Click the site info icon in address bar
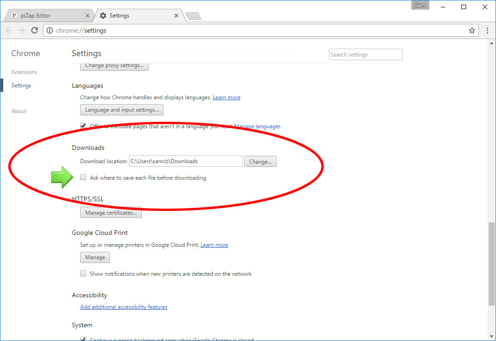 click(50, 30)
